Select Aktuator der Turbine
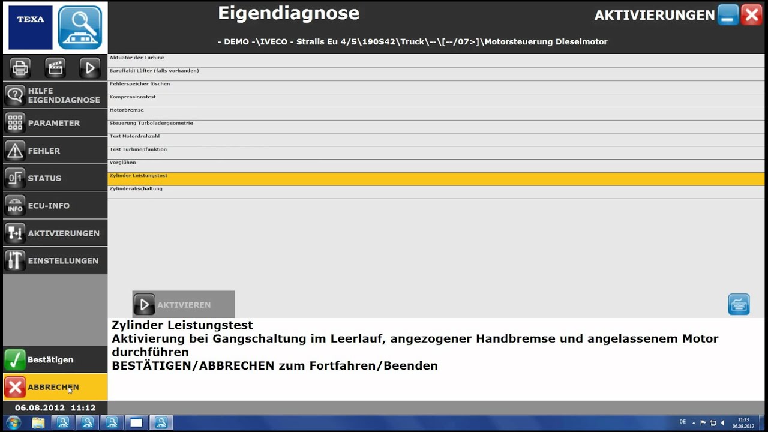The width and height of the screenshot is (768, 432). pos(436,61)
